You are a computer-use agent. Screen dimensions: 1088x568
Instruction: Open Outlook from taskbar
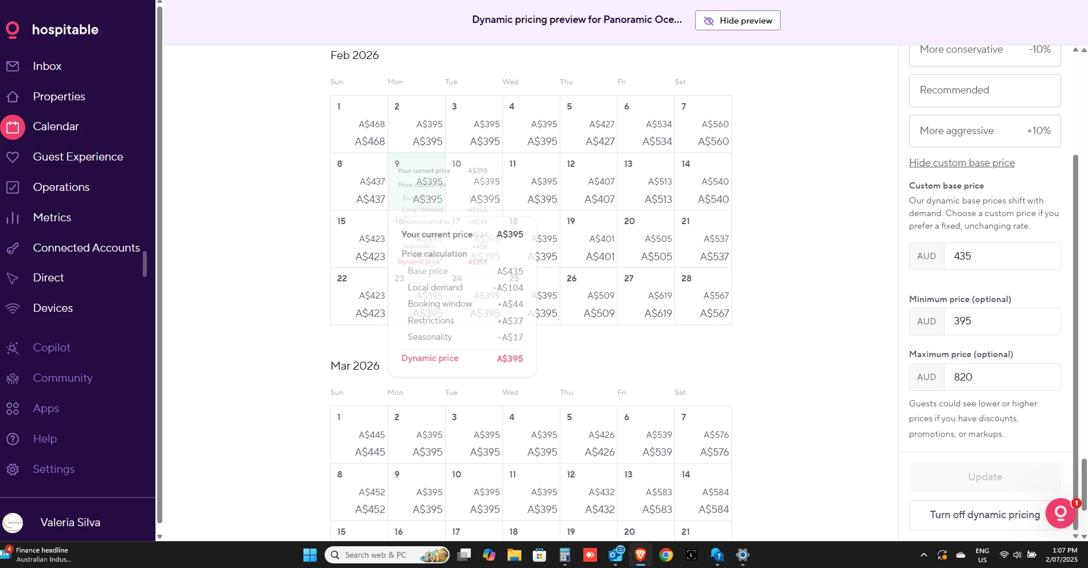pyautogui.click(x=616, y=555)
